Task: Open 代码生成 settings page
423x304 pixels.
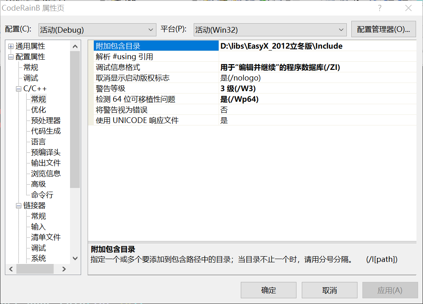Action: pyautogui.click(x=46, y=131)
